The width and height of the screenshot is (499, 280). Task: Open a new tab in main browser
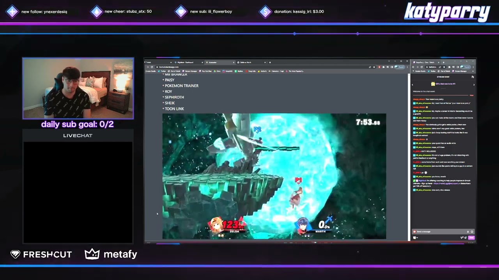click(x=270, y=62)
